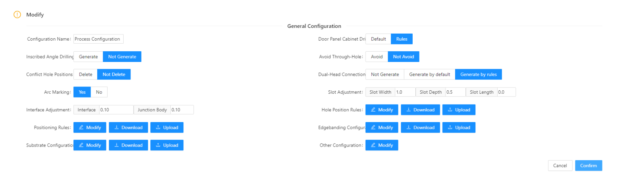Confirm the configuration changes
Screen dimensions: 627x176
point(588,165)
